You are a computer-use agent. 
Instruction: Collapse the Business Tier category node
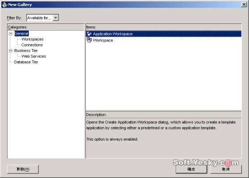tap(10, 50)
